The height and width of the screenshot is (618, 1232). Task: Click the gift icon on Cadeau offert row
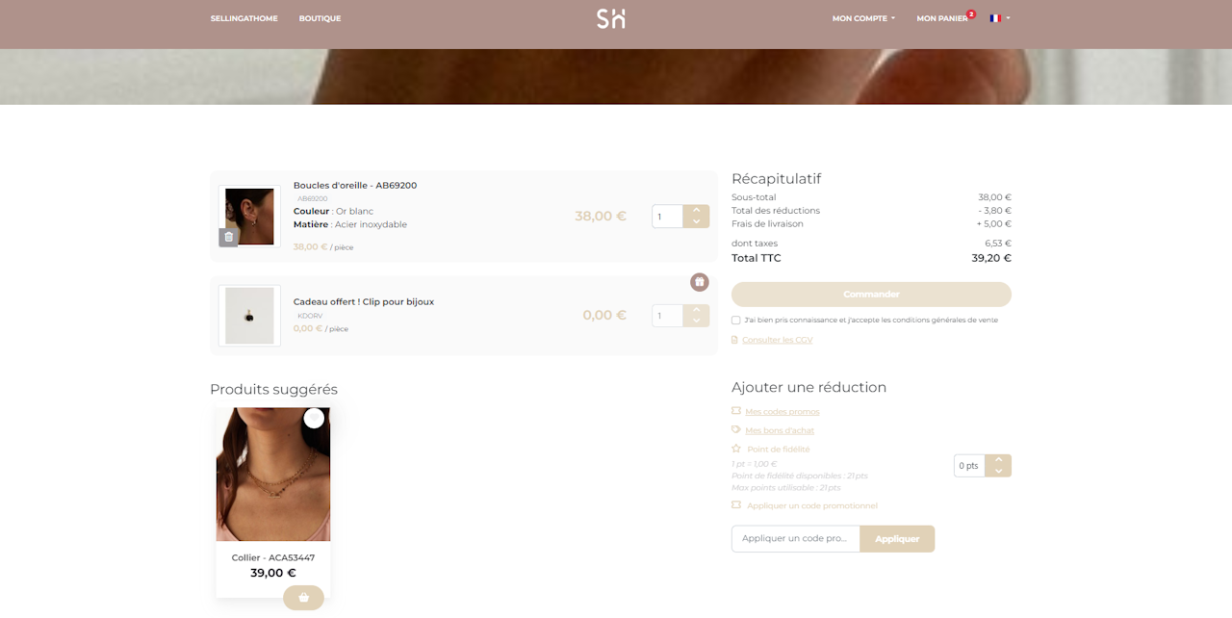pyautogui.click(x=699, y=281)
